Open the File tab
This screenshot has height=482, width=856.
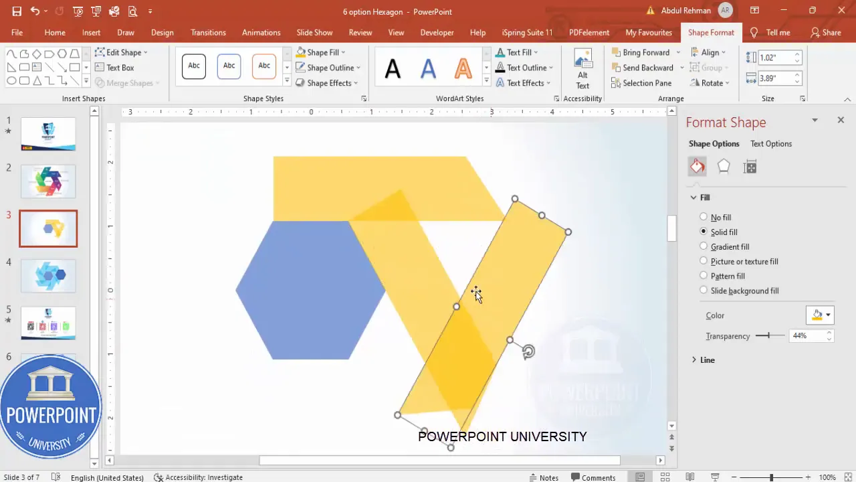click(17, 32)
